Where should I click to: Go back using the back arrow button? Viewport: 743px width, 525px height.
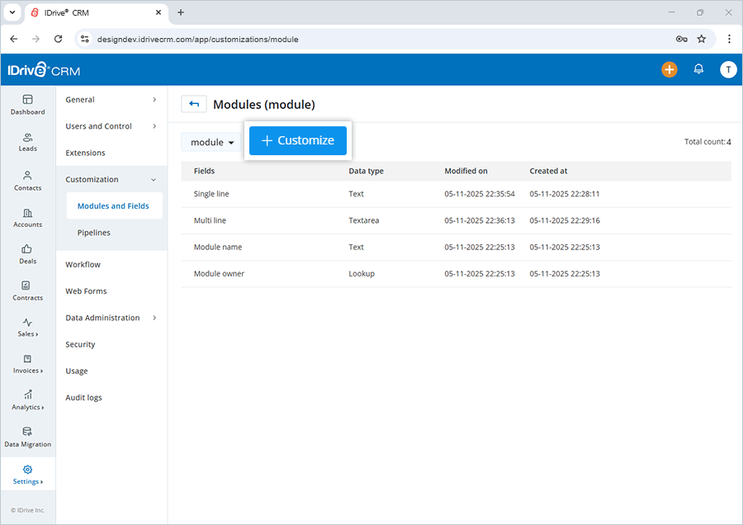tap(193, 104)
